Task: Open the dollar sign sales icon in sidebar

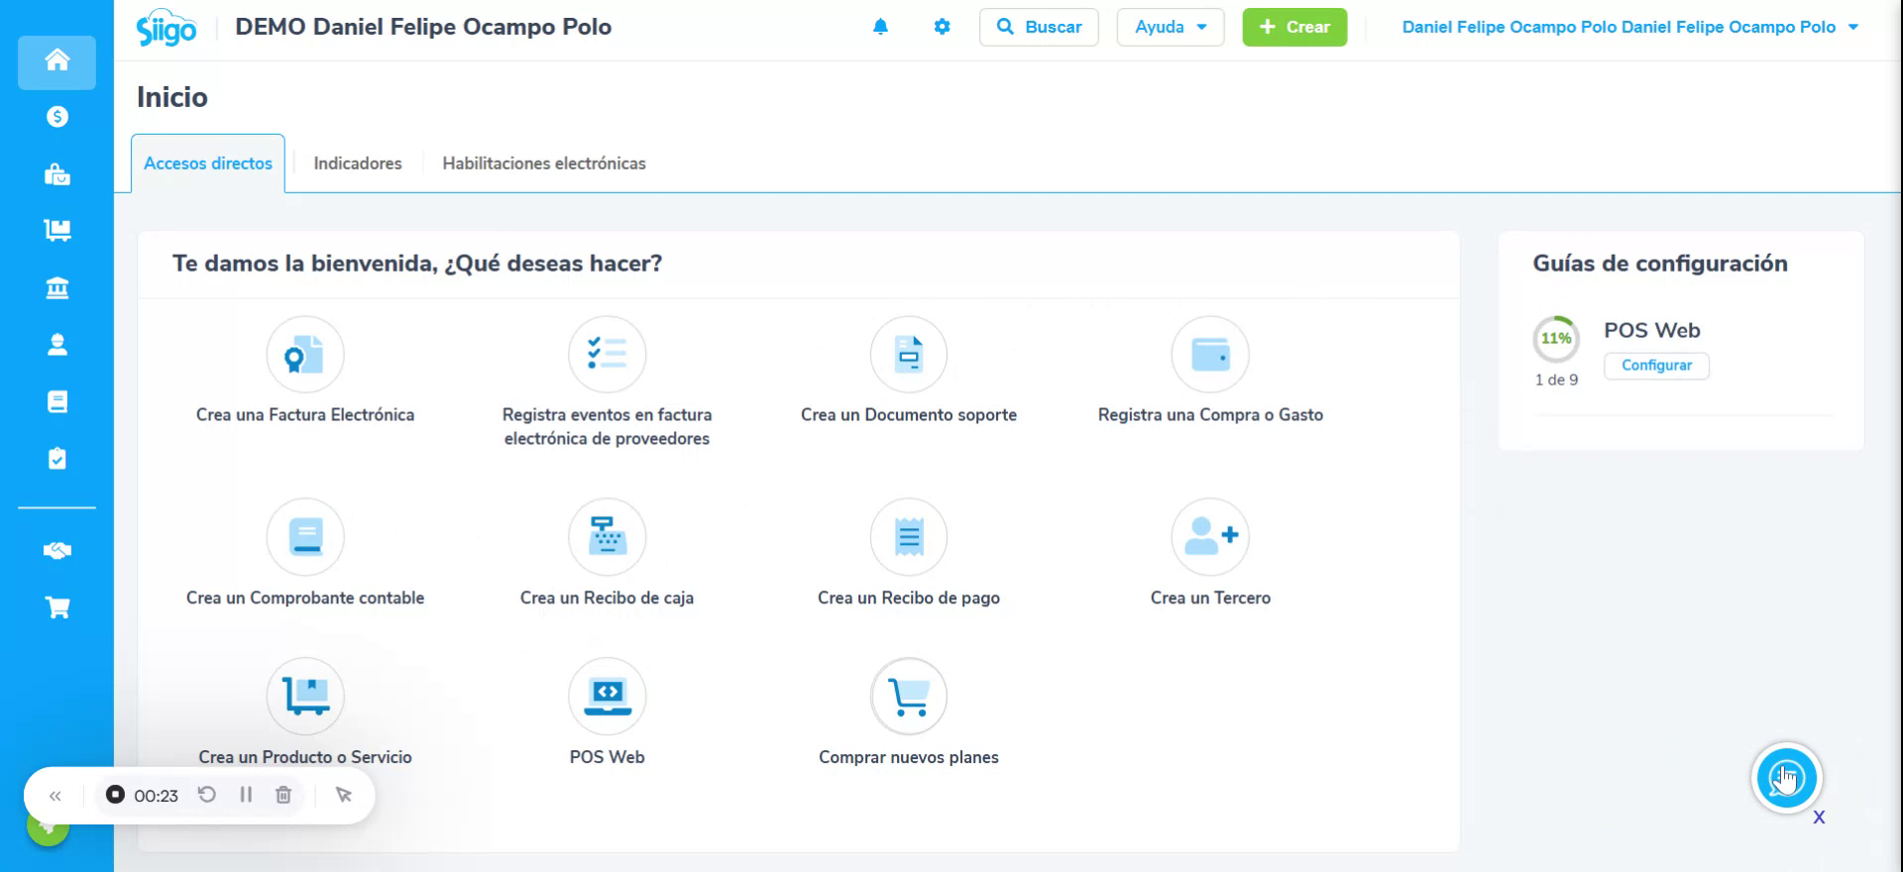Action: pyautogui.click(x=56, y=117)
